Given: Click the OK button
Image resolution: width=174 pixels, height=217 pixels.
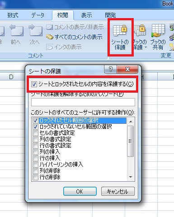Looking at the screenshot, I should click(80, 191).
